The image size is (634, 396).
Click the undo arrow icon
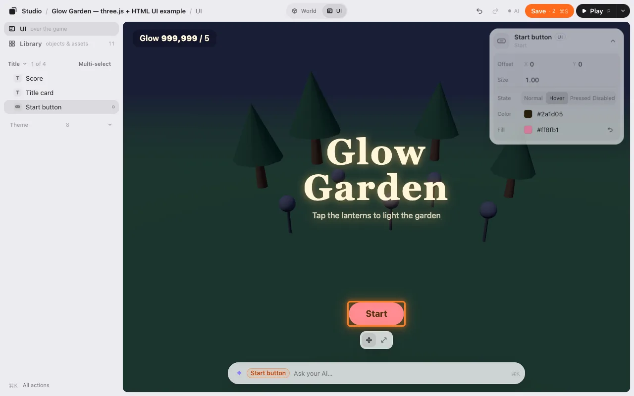click(x=479, y=11)
